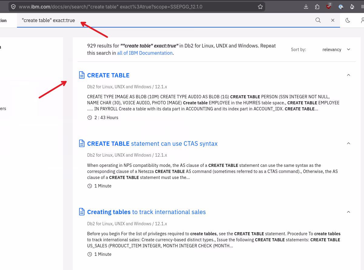Toggle dark mode with the moon icon
The image size is (364, 270).
pyautogui.click(x=348, y=20)
